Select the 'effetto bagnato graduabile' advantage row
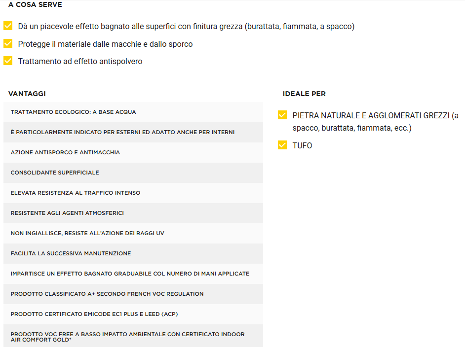 point(133,274)
